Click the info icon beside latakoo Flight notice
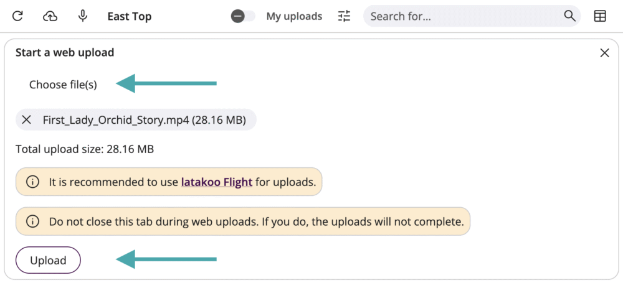 pos(32,182)
